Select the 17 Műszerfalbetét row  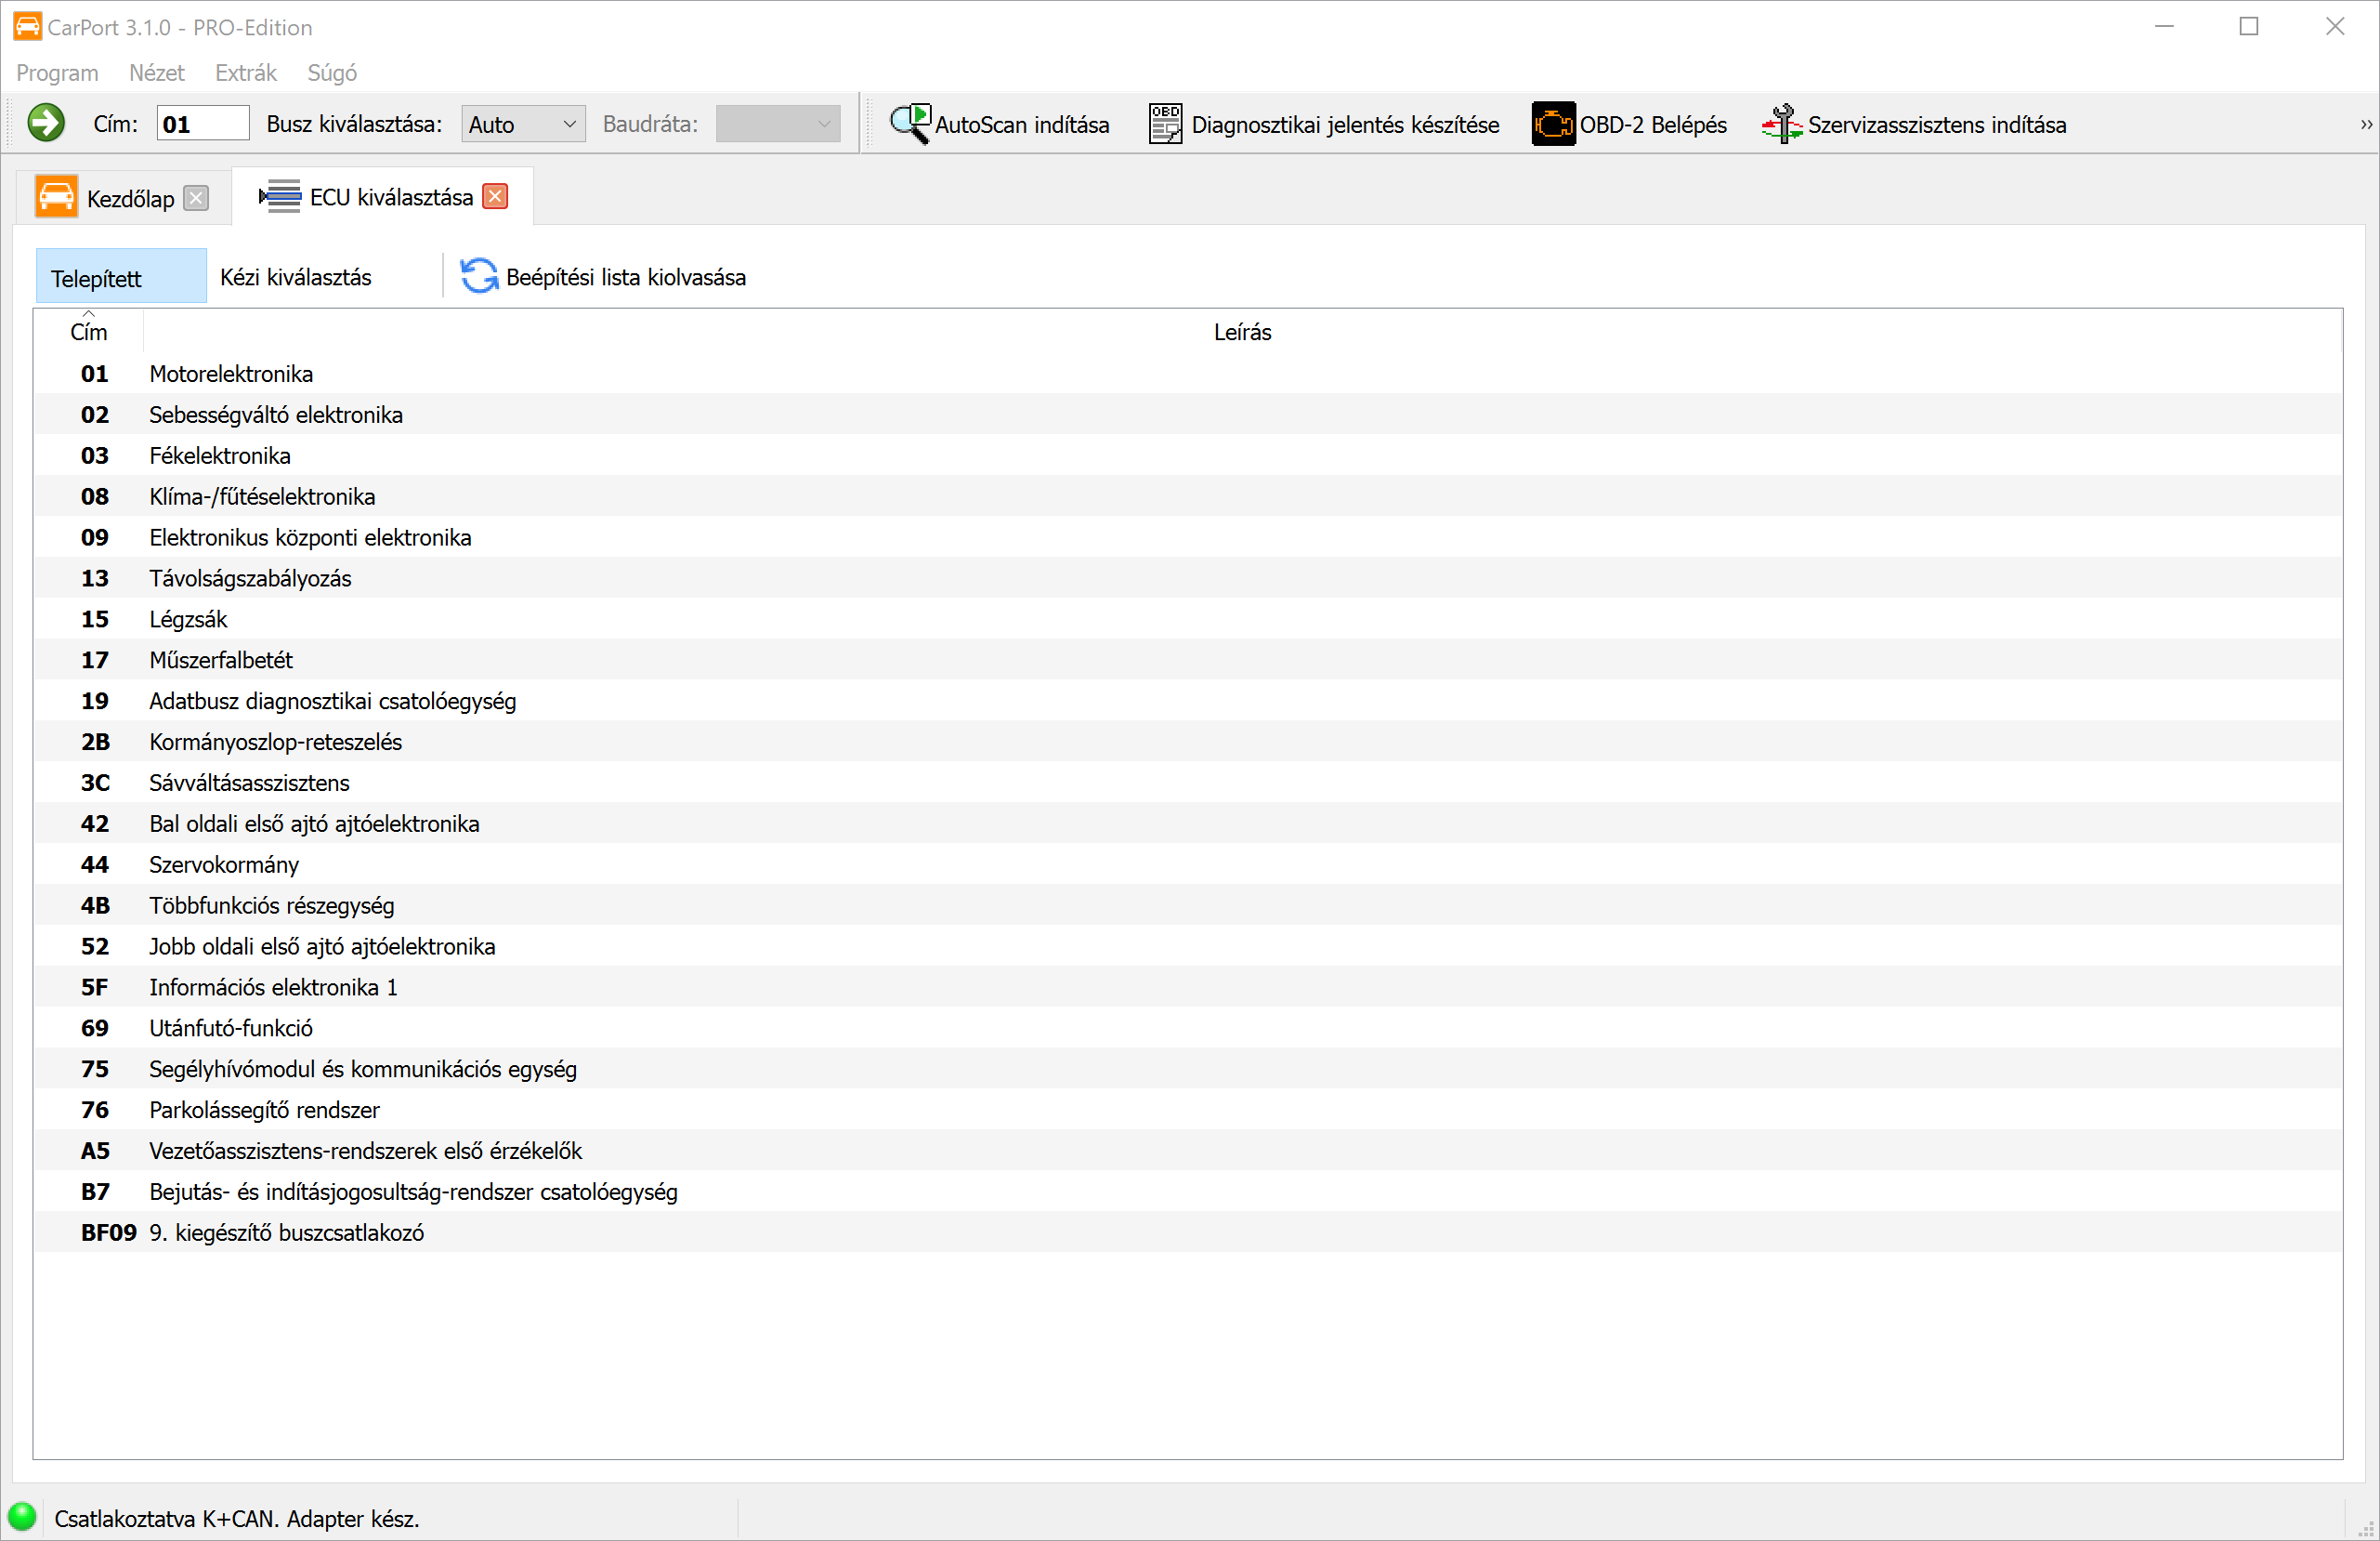click(220, 659)
